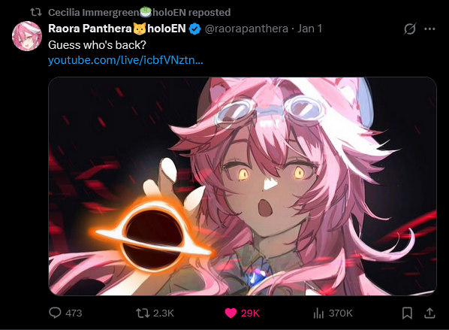Click the small repost icon beside Cecilia
The image size is (449, 330).
coord(36,12)
